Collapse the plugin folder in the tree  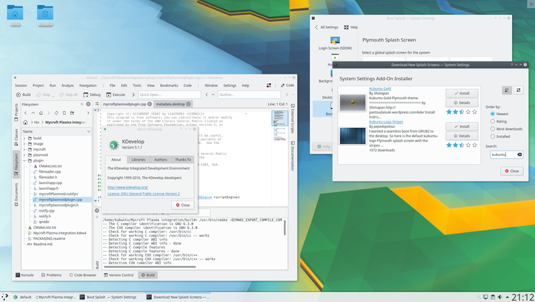[x=24, y=161]
